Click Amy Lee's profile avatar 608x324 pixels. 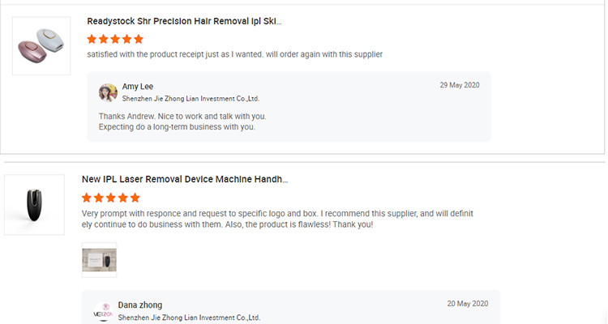pyautogui.click(x=108, y=92)
